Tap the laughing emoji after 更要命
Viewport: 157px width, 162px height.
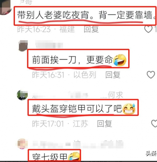point(120,60)
